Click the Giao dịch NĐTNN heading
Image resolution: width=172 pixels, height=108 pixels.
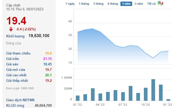[20, 100]
